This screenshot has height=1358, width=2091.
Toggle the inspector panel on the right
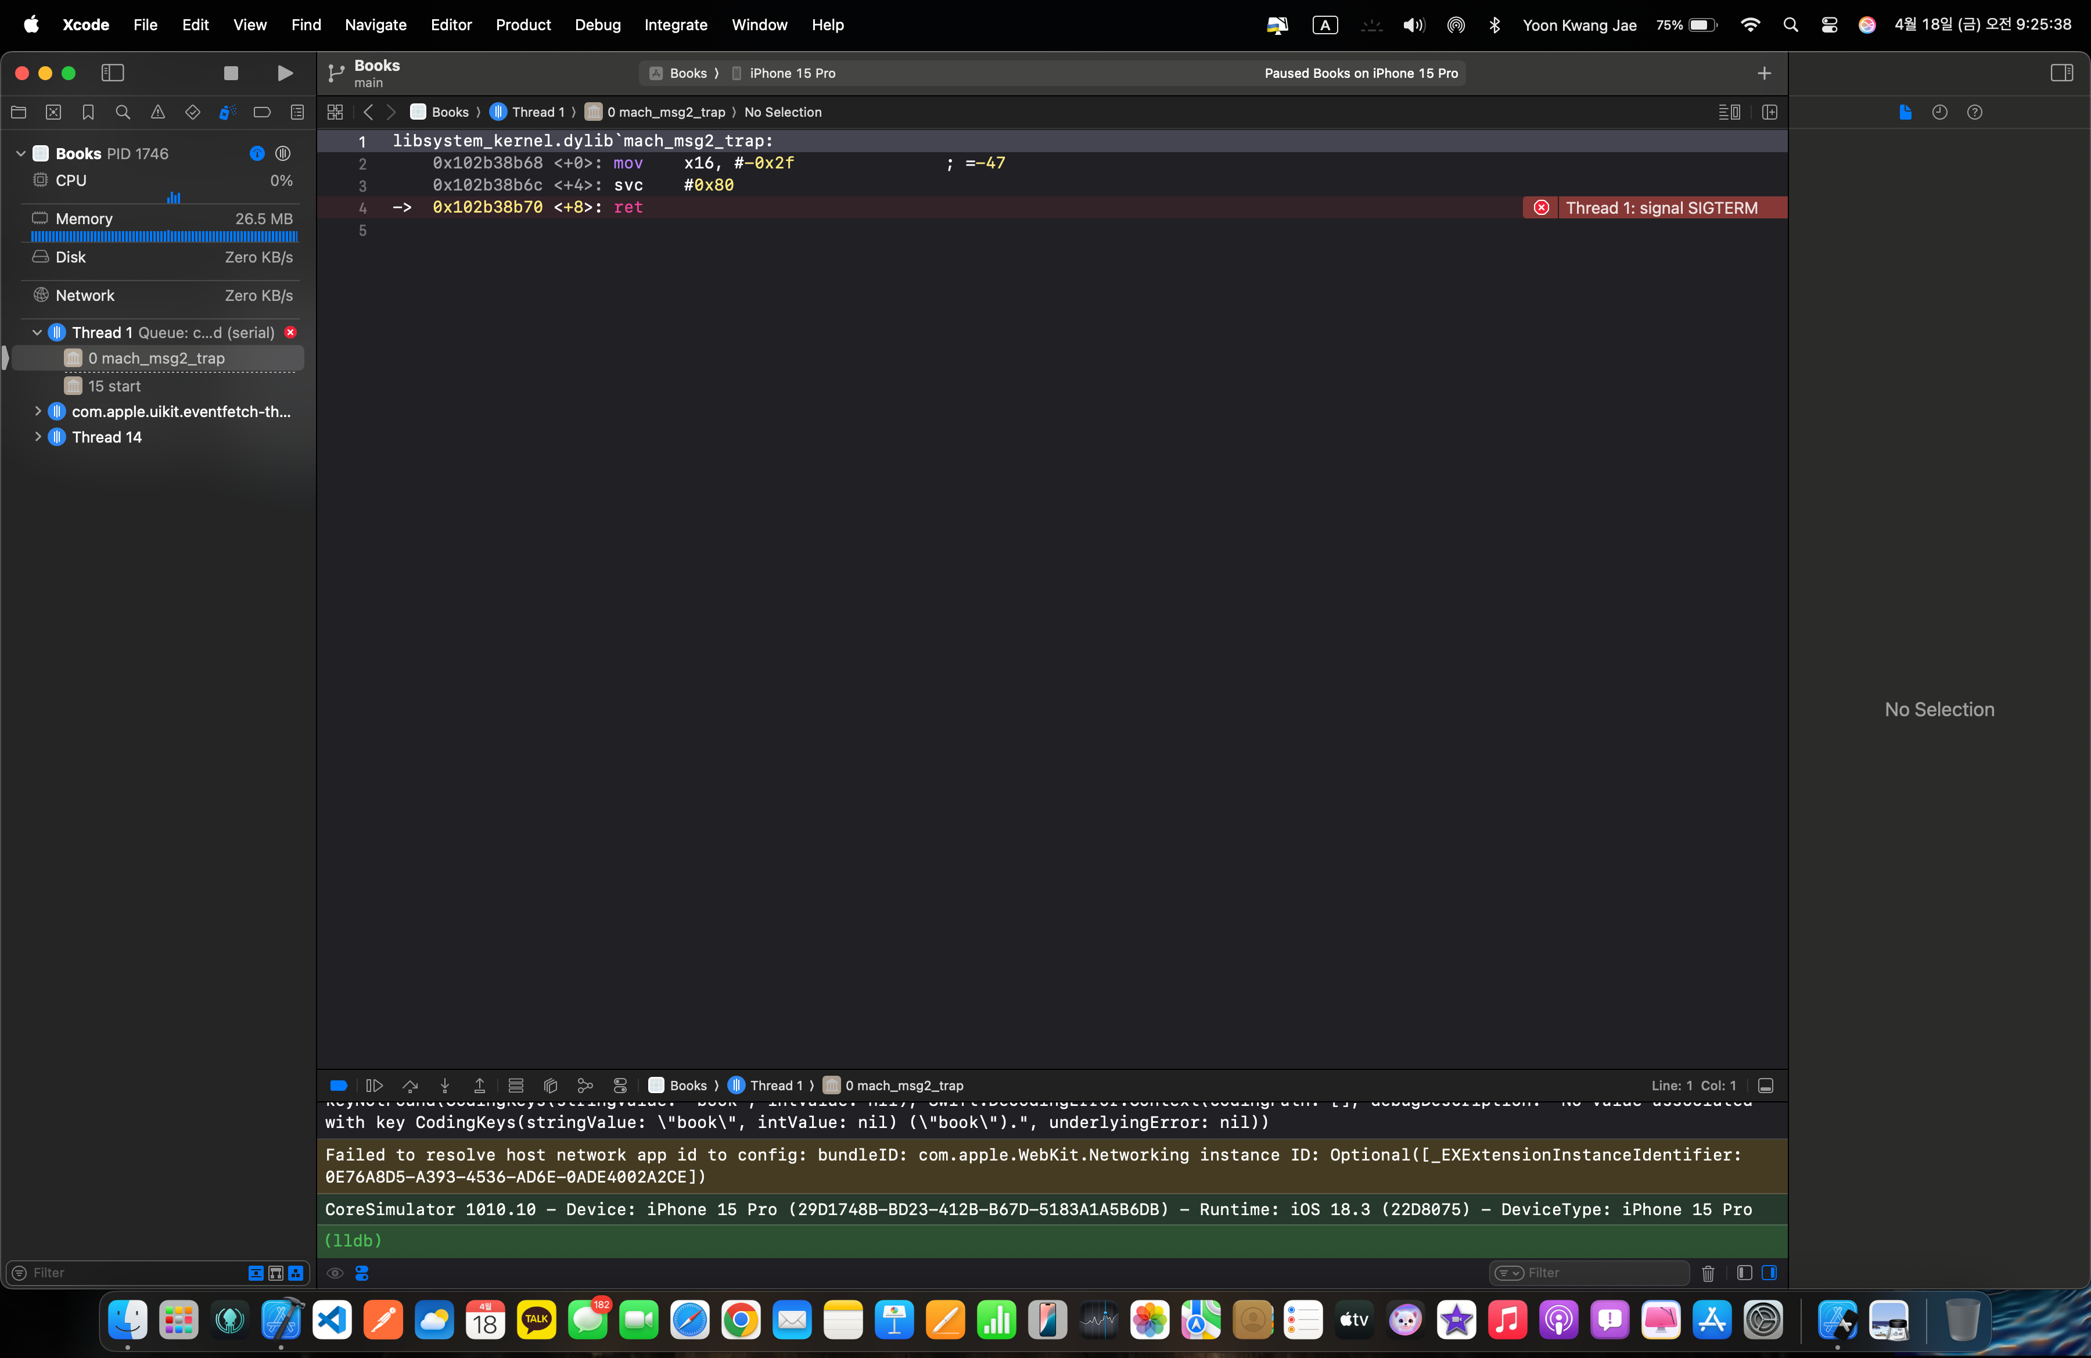point(2061,73)
